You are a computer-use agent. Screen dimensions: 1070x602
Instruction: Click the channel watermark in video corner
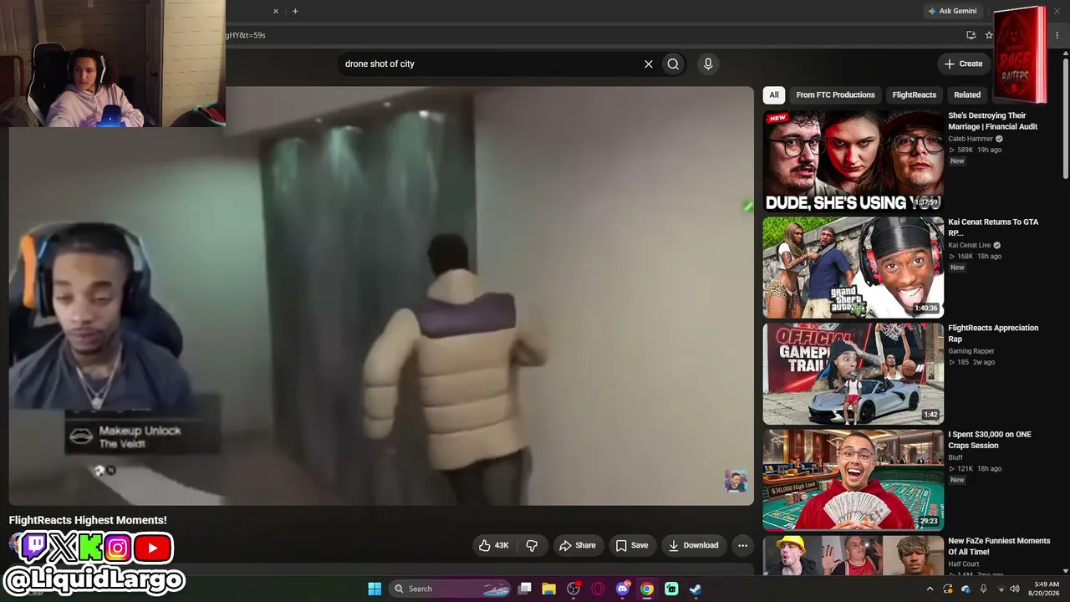(736, 482)
